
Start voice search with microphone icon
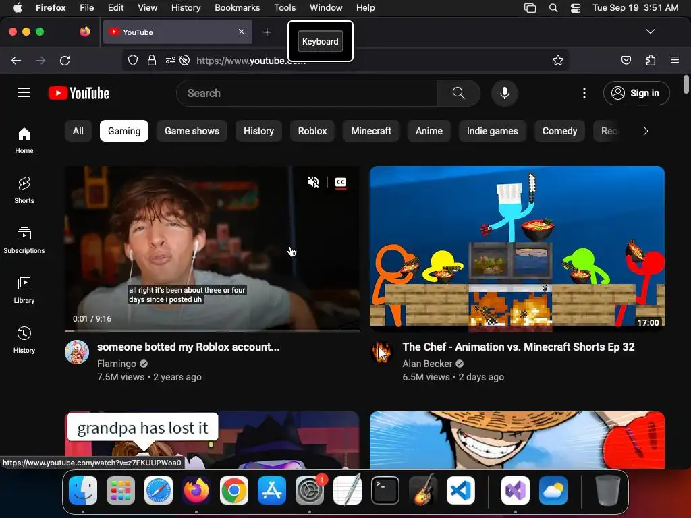pos(505,93)
